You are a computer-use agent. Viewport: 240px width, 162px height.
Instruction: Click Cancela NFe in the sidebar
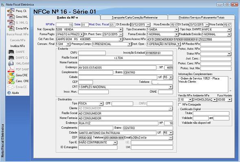click(x=18, y=40)
